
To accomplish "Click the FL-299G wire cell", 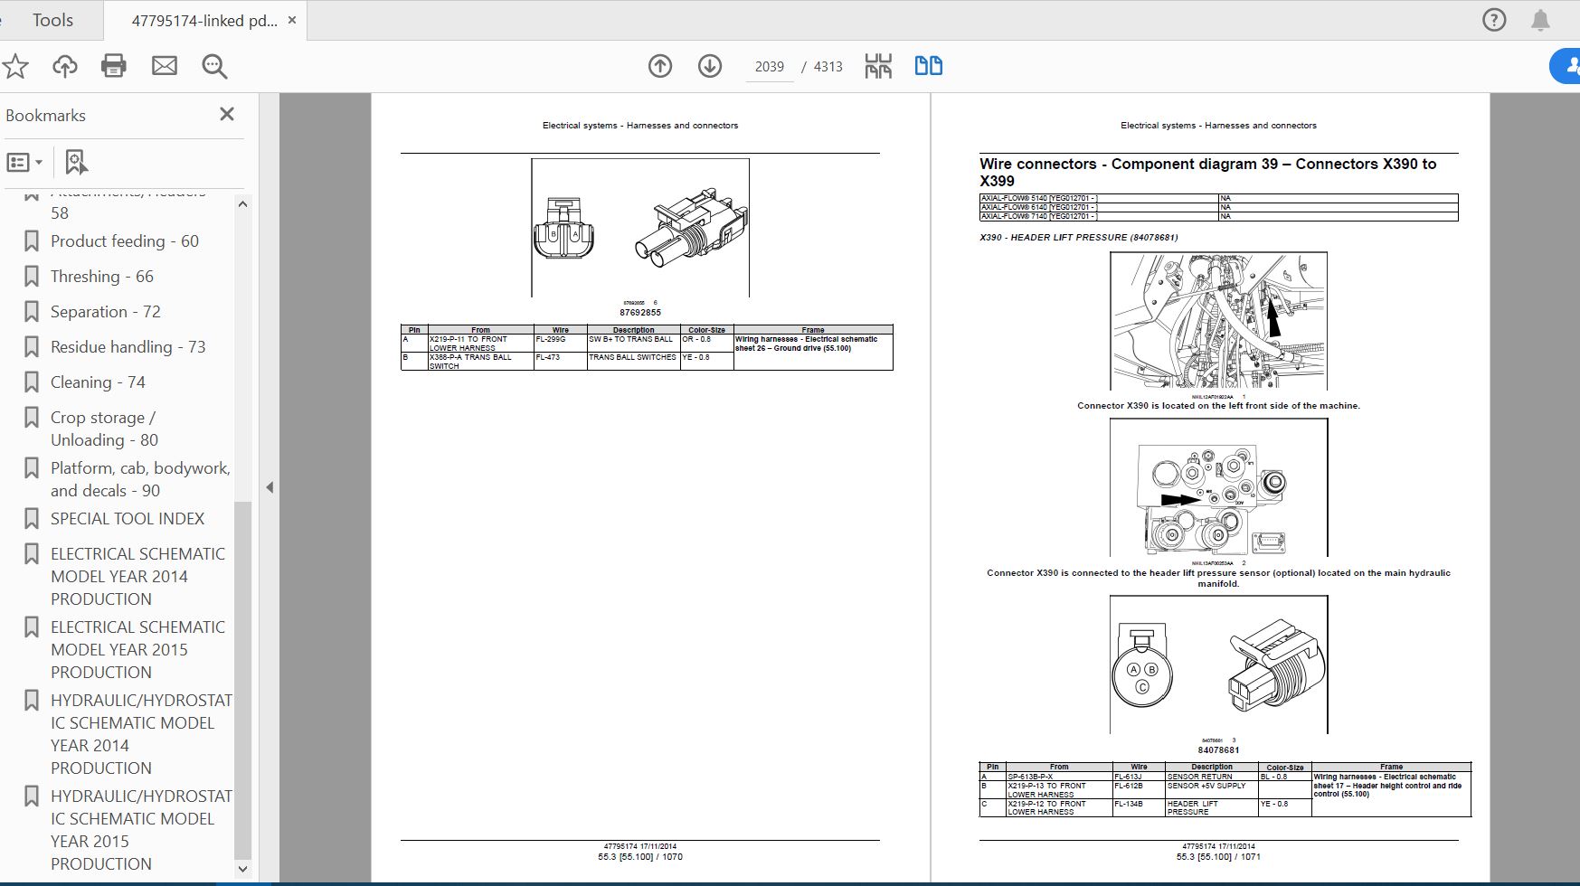I will click(560, 344).
